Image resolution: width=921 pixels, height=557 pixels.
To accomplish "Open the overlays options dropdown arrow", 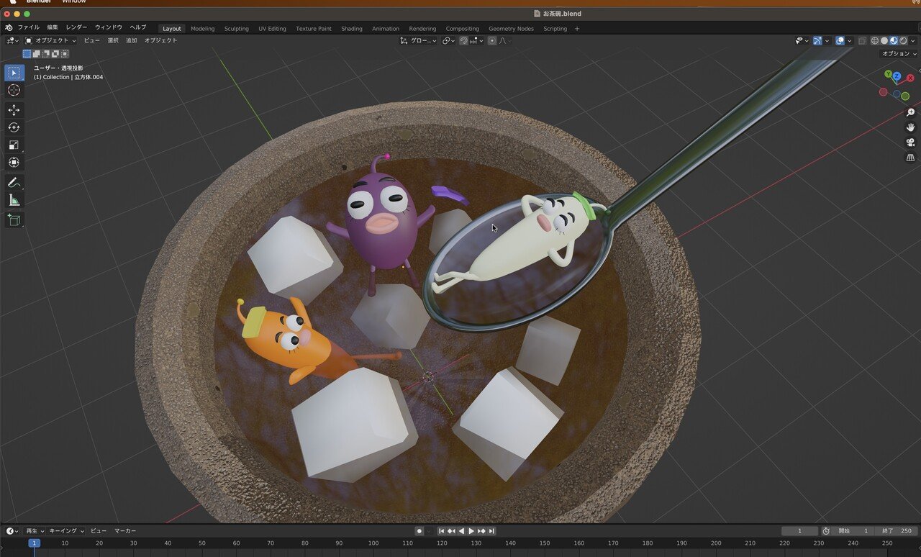I will tap(849, 40).
